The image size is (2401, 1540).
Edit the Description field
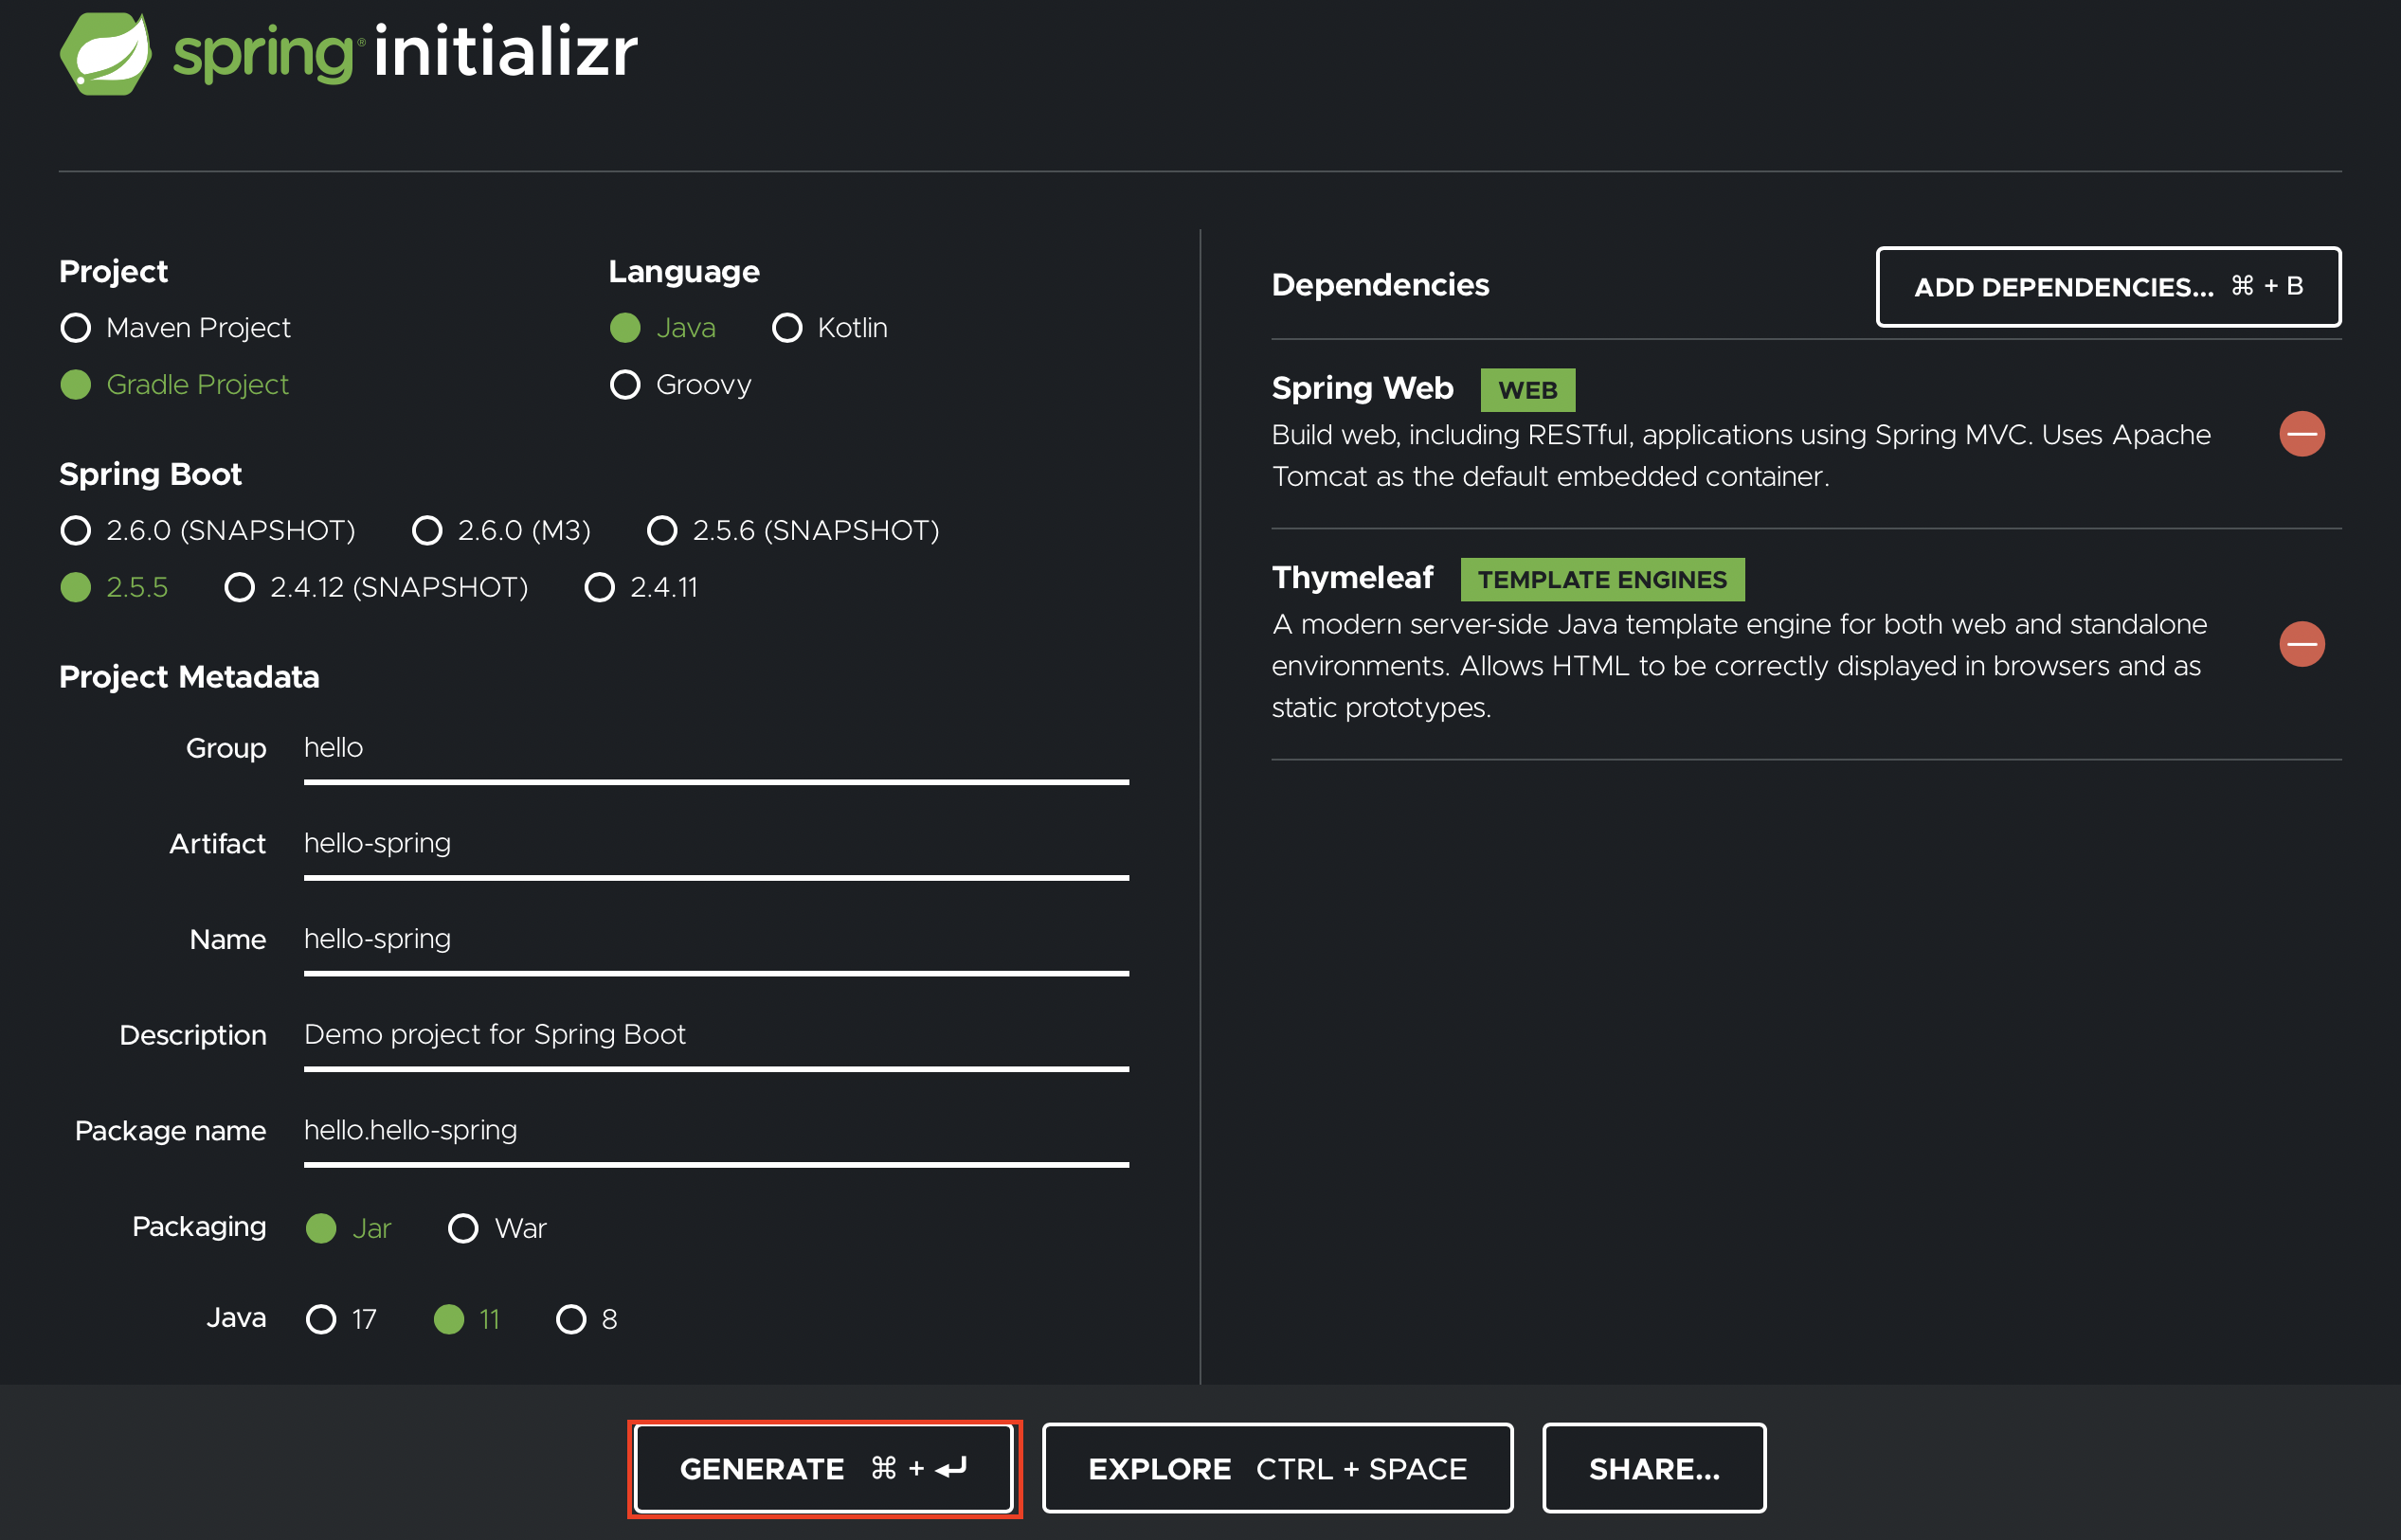[x=715, y=1035]
